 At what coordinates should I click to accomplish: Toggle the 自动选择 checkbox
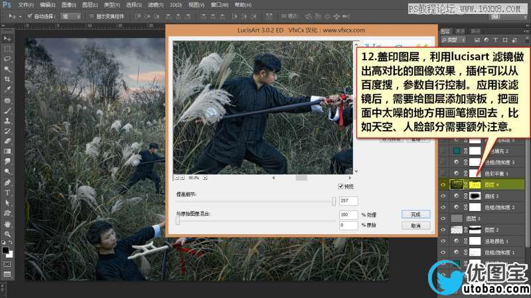(x=29, y=16)
